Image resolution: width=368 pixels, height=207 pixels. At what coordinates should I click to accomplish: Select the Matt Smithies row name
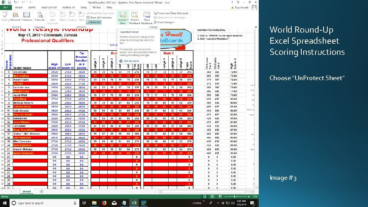coord(30,76)
